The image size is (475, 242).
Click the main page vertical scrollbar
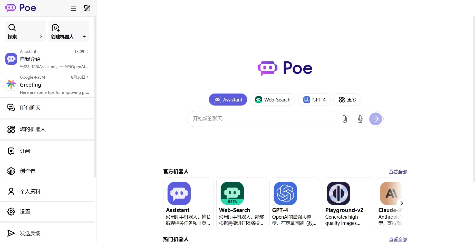[474, 99]
